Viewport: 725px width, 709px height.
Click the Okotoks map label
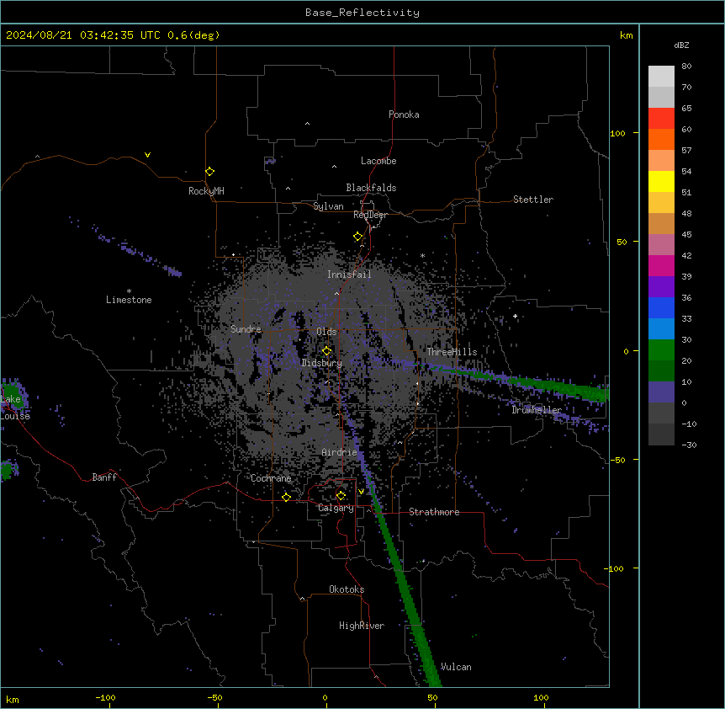coord(347,589)
